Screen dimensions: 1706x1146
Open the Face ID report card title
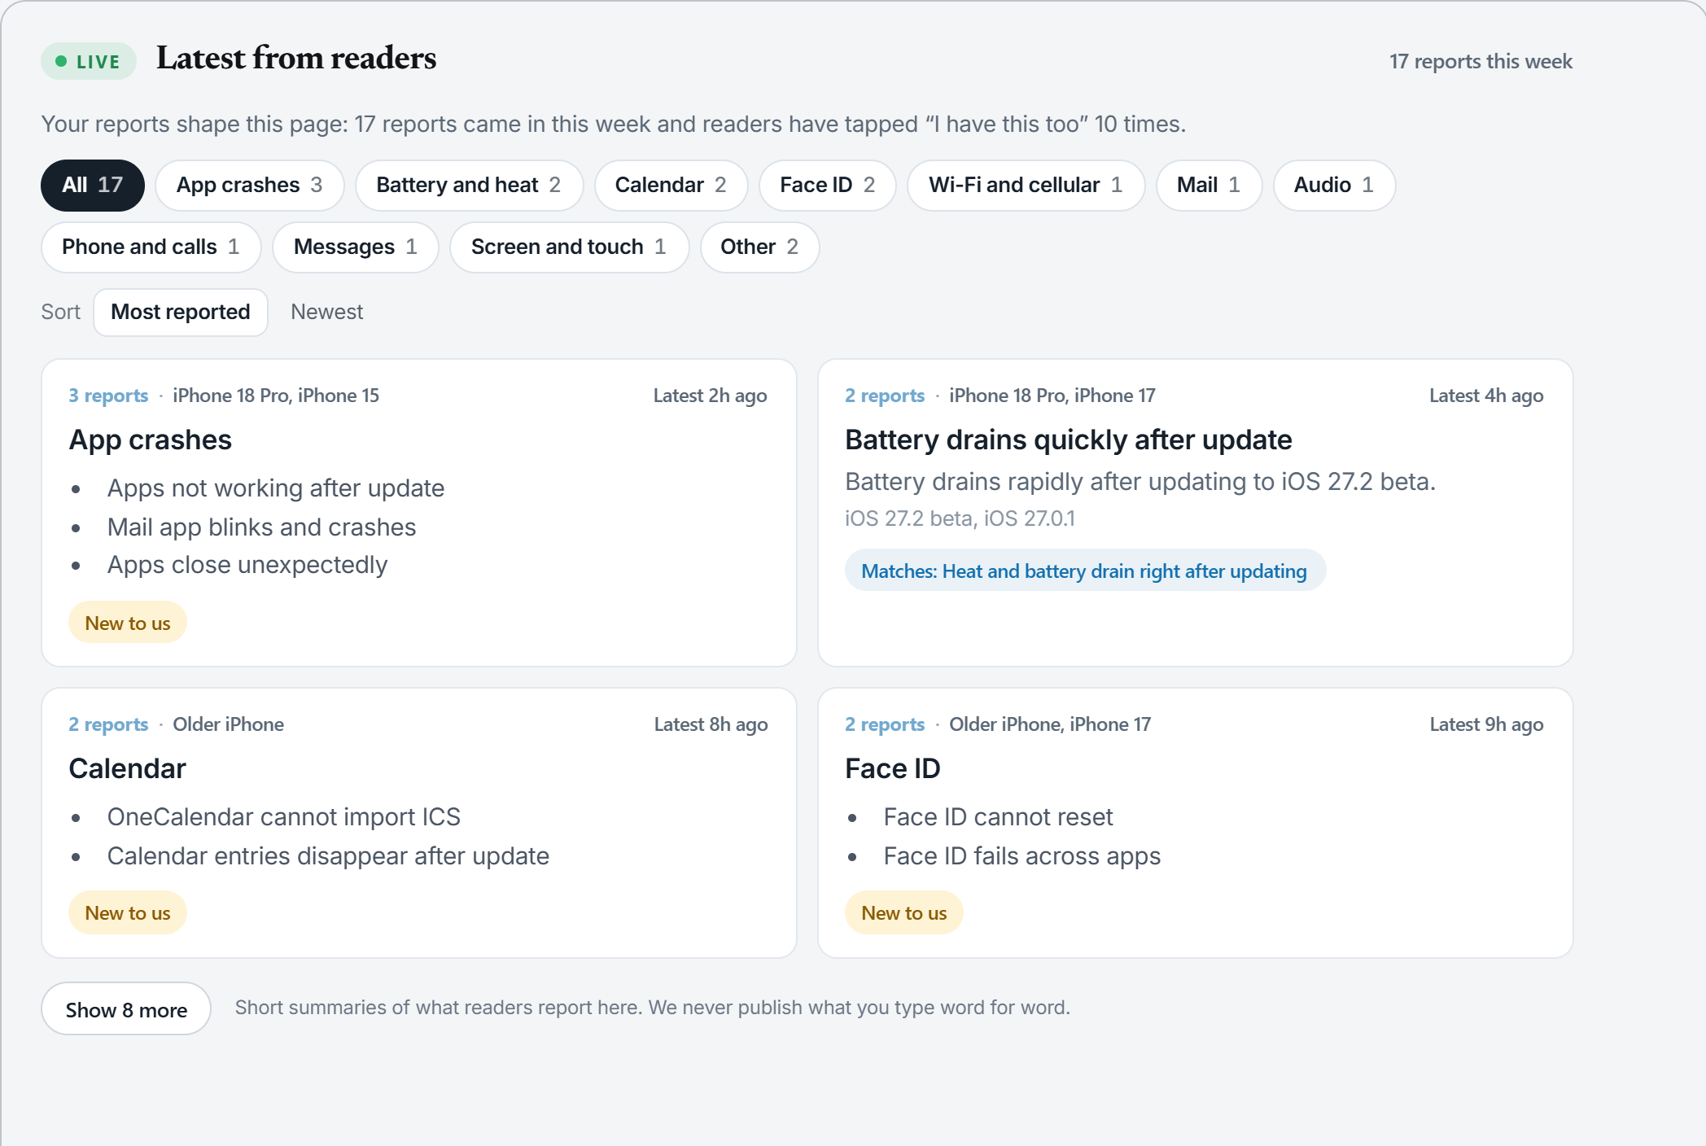893,768
